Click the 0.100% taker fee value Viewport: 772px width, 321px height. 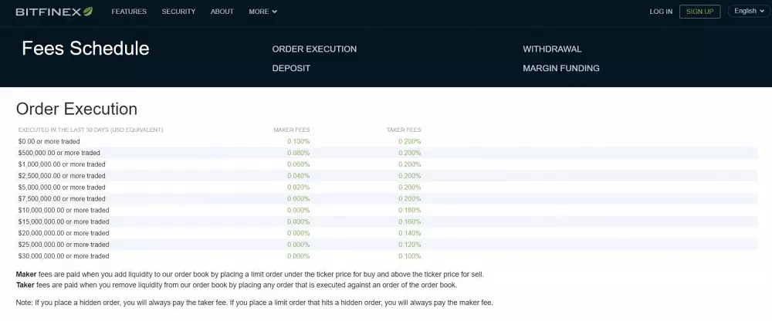tap(410, 256)
